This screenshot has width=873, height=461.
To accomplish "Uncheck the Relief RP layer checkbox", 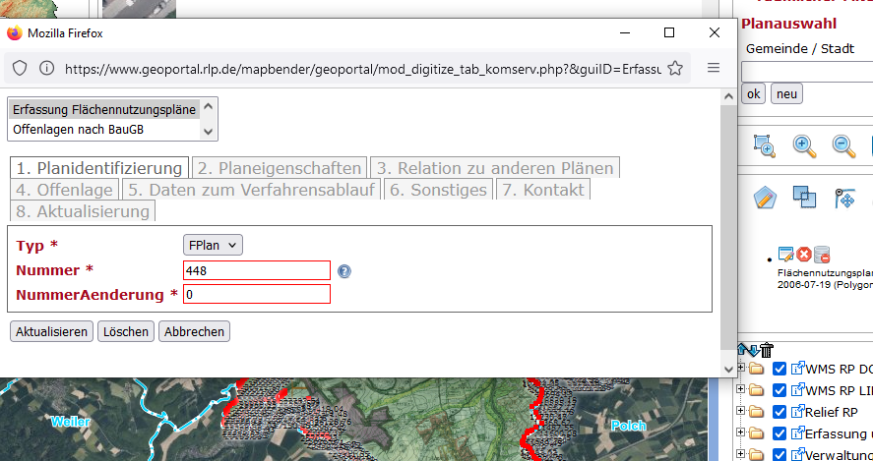I will (779, 412).
